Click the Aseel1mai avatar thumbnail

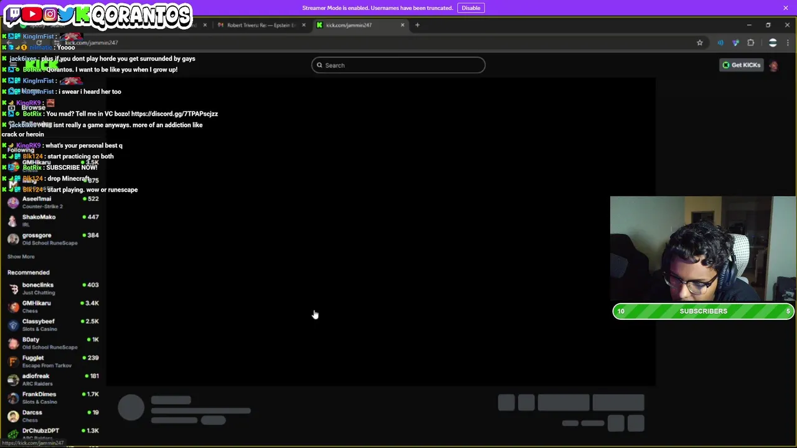coord(13,202)
